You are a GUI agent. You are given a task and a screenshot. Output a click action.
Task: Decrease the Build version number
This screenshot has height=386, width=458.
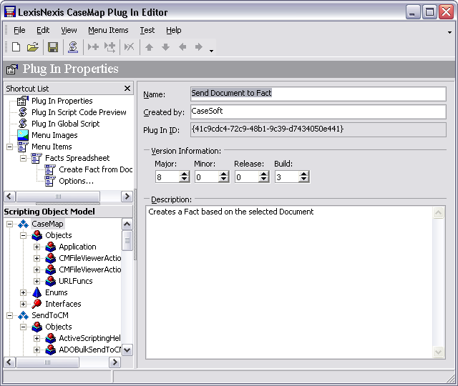[303, 179]
